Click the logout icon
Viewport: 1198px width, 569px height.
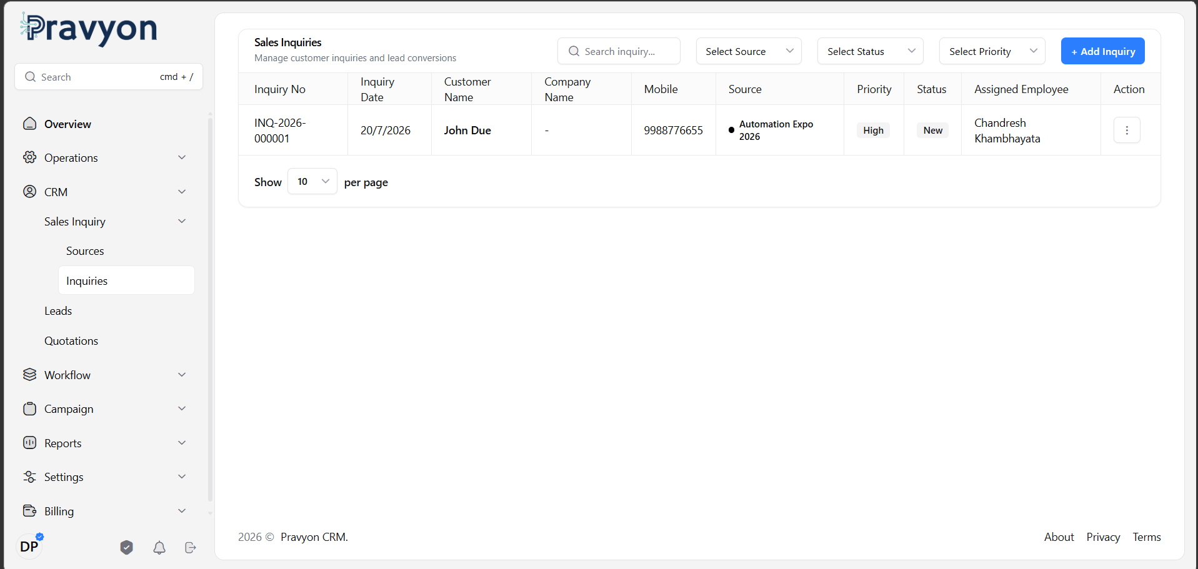click(191, 548)
